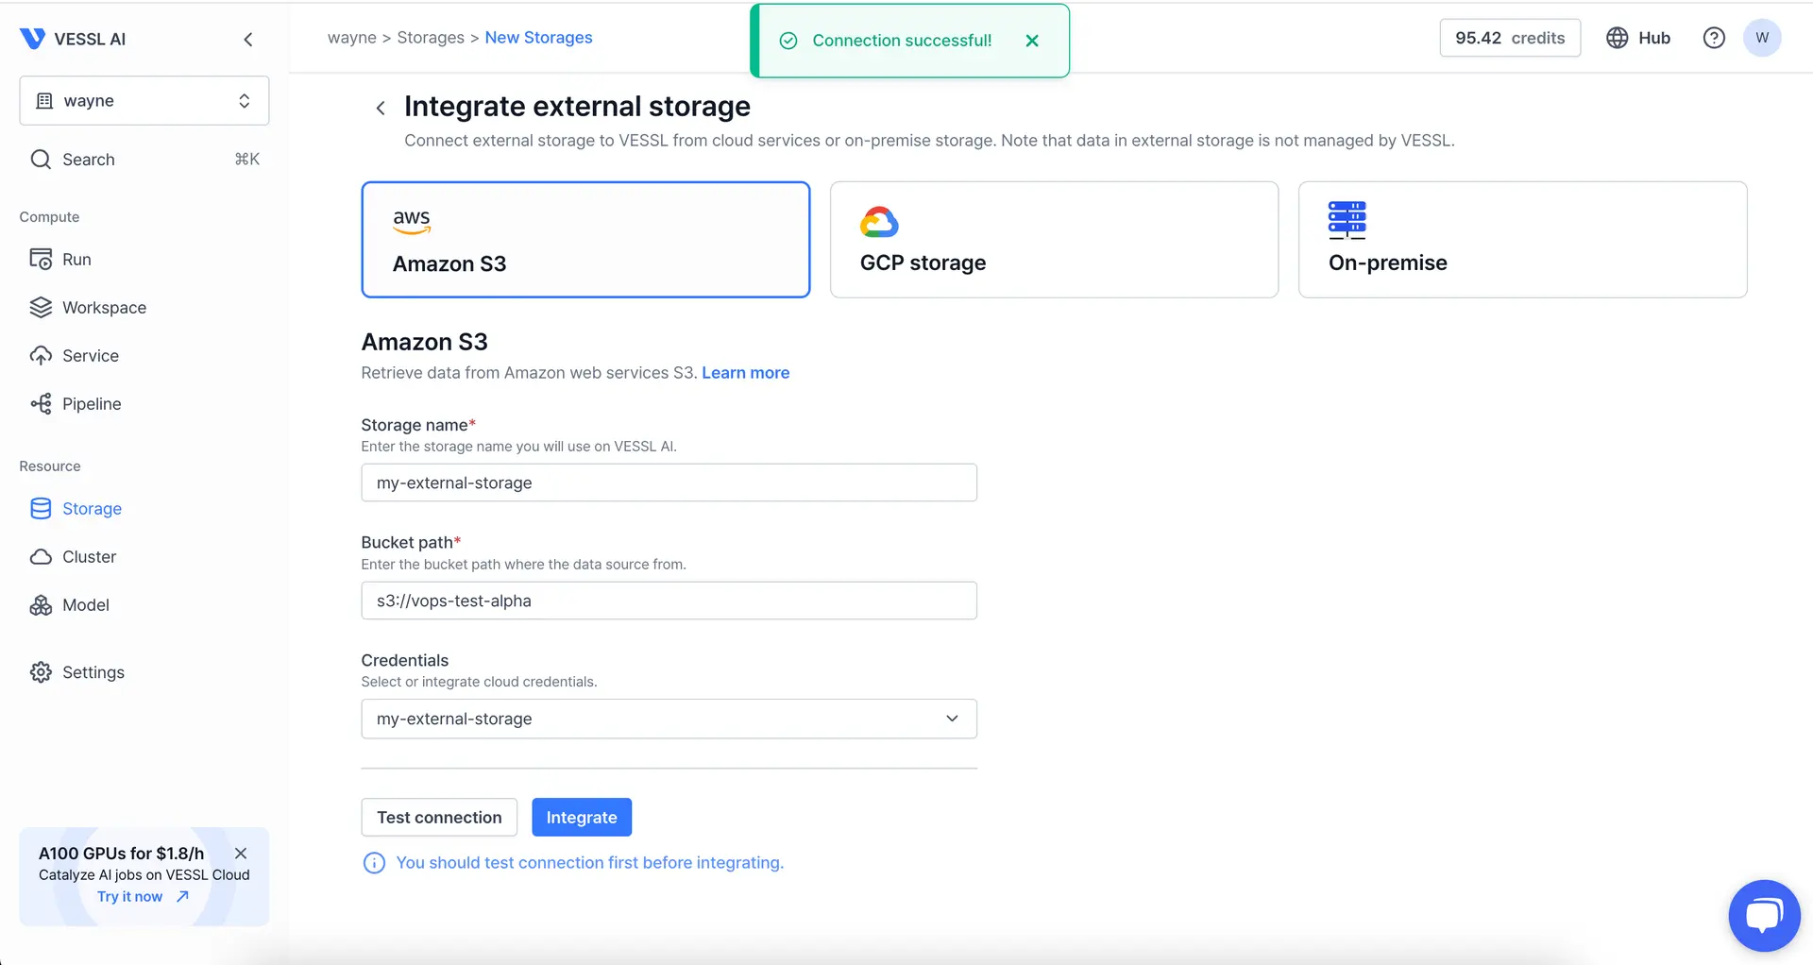The height and width of the screenshot is (965, 1813).
Task: Open the Workspace layers icon
Action: 41,308
